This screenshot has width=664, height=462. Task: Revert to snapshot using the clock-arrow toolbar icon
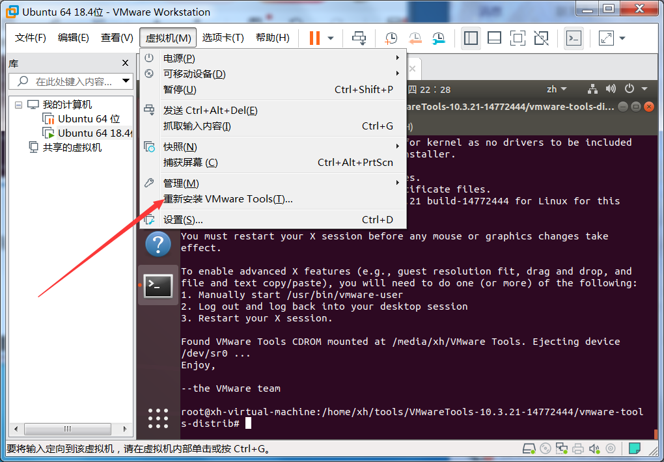[x=415, y=38]
